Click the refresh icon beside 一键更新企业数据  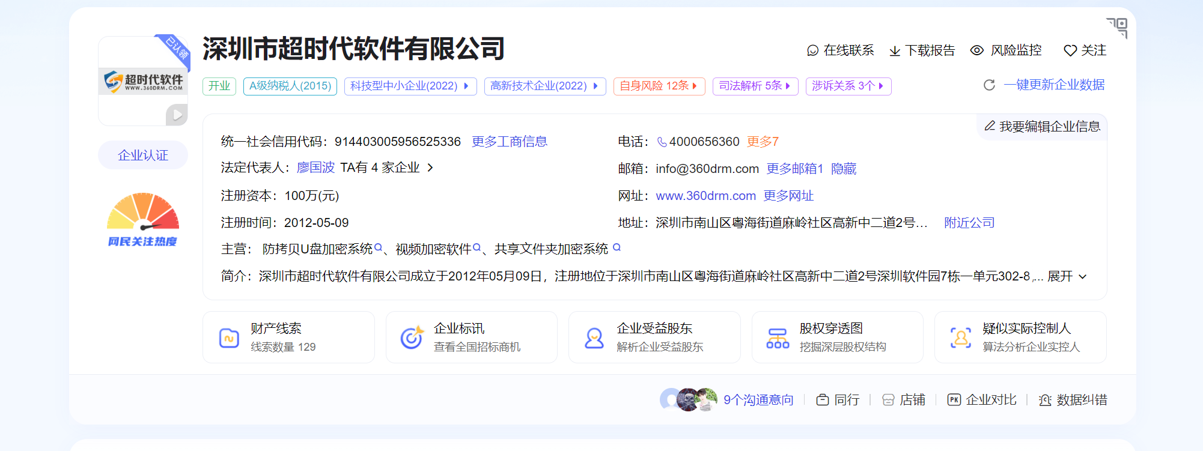tap(989, 85)
